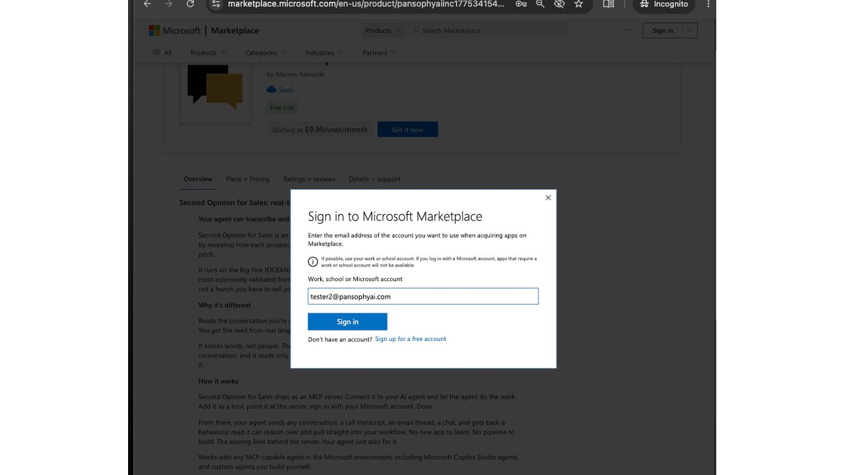Bookmark this page with the star icon
The height and width of the screenshot is (475, 845).
coord(578,4)
